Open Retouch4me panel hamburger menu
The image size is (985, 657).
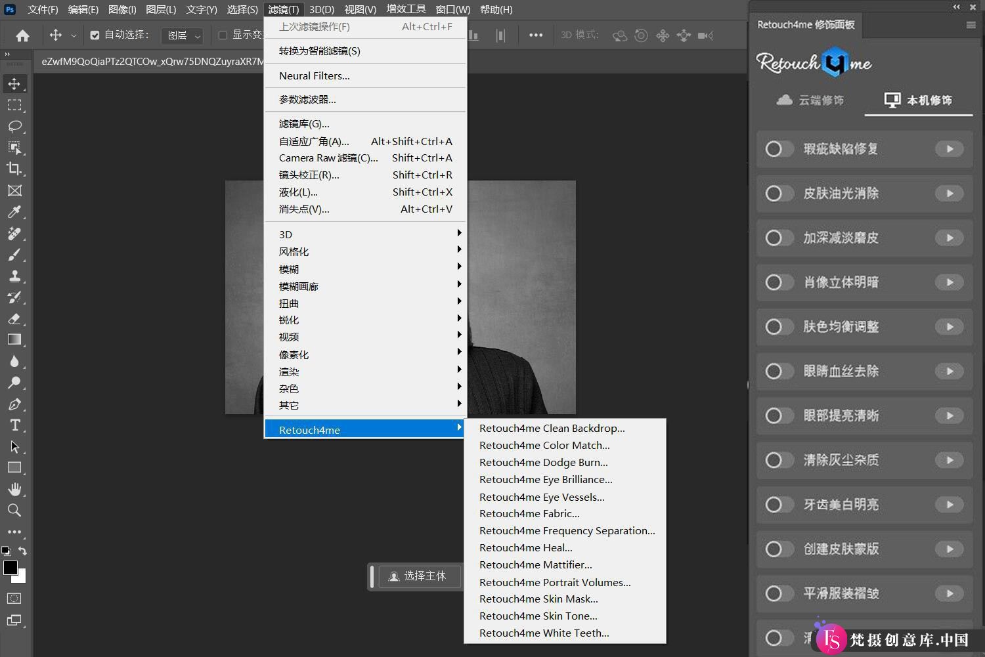click(x=971, y=25)
